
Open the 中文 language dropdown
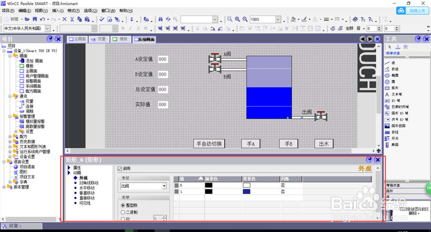(47, 28)
